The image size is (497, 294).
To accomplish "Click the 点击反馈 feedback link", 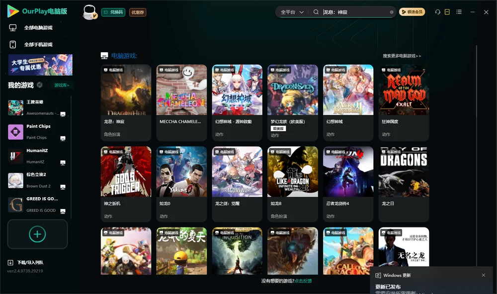I will (303, 281).
